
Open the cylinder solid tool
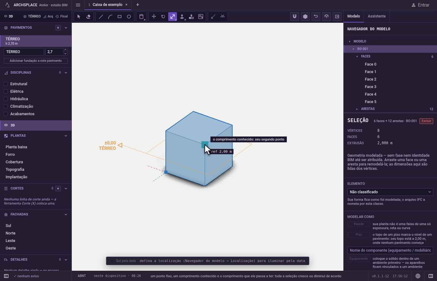click(141, 17)
